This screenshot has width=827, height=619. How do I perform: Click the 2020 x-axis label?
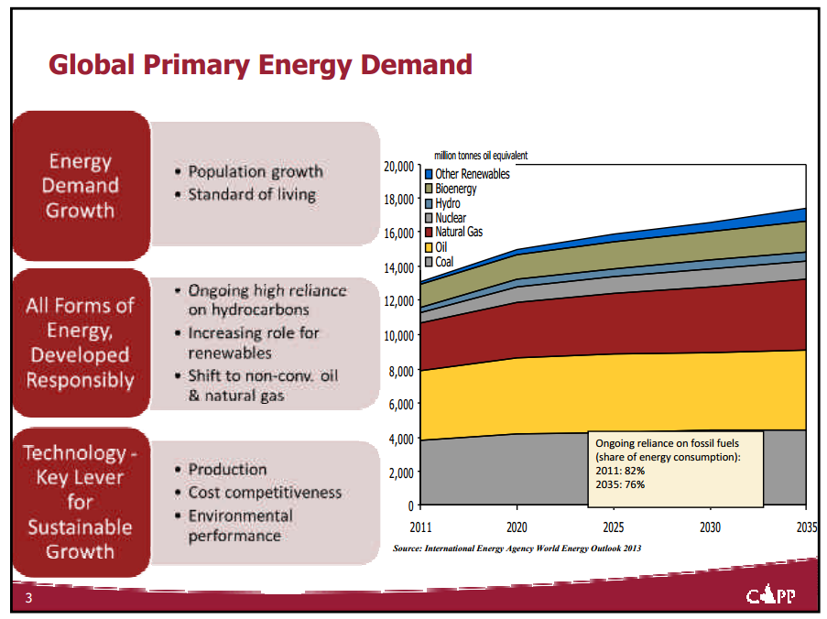coord(517,527)
